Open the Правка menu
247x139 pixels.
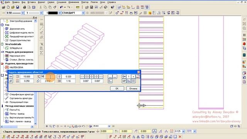(x=16, y=2)
